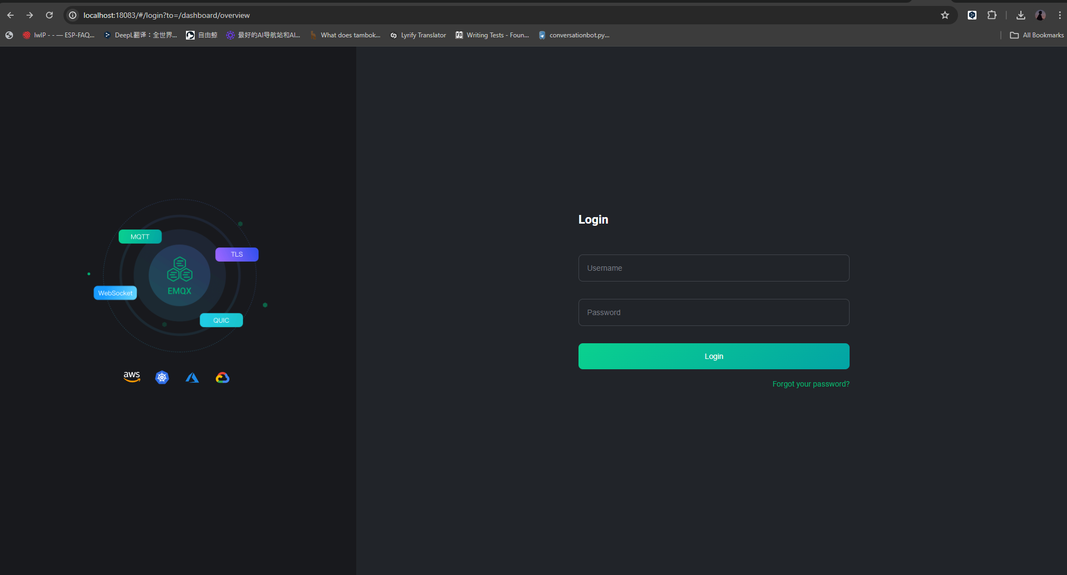
Task: Click the Google Cloud logo icon
Action: click(x=222, y=377)
